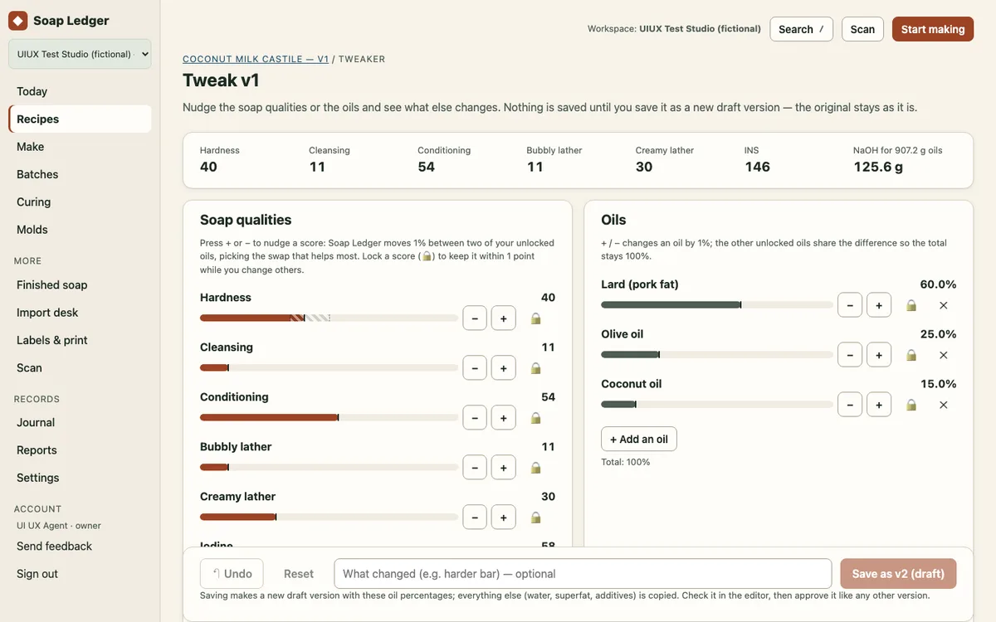
Task: Lock the Conditioning score
Action: (x=535, y=418)
